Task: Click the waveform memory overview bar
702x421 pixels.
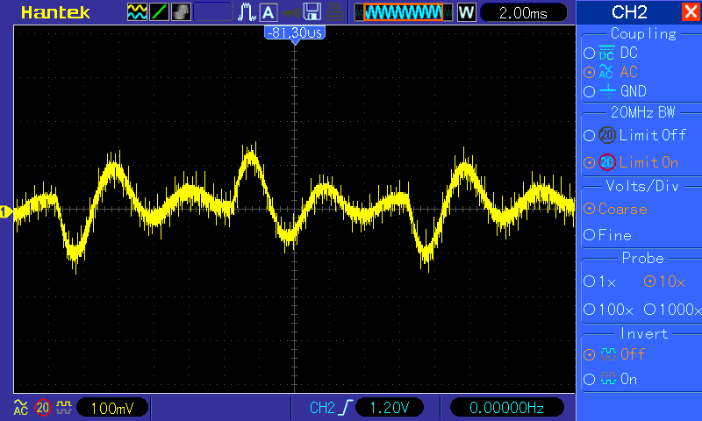Action: click(403, 12)
